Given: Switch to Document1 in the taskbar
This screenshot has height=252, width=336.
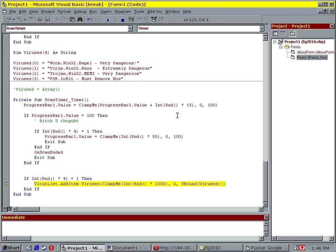Looking at the screenshot, I should point(128,248).
